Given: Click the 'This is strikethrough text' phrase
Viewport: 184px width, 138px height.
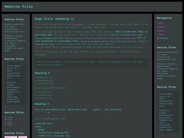Looking at the screenshot, I should (127, 35).
